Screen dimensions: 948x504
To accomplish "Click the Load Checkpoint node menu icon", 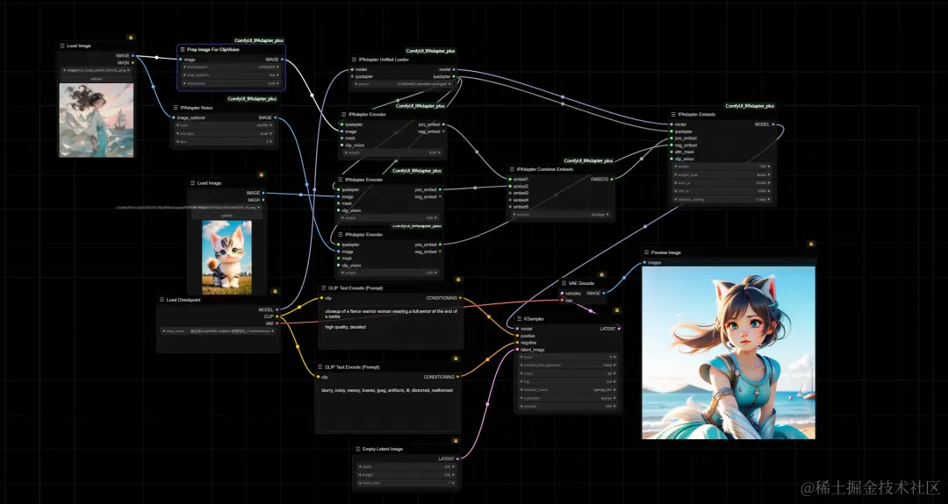I will pos(162,300).
